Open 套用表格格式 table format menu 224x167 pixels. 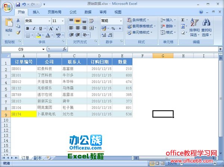(x=141, y=26)
